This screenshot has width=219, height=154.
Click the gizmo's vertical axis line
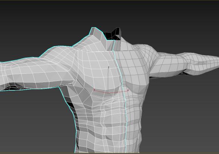tap(108, 80)
